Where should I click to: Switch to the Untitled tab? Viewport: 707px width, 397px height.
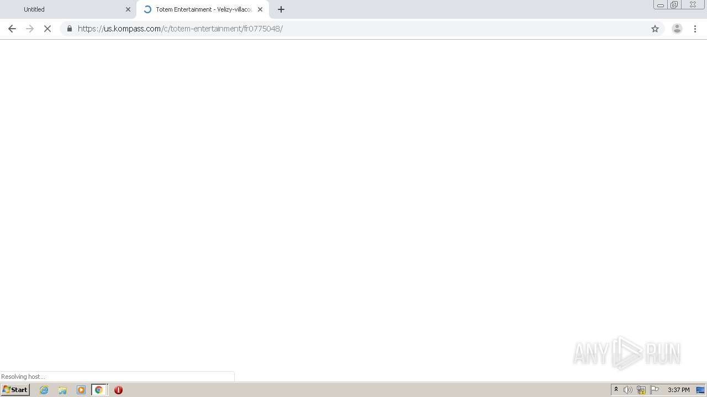click(x=68, y=9)
